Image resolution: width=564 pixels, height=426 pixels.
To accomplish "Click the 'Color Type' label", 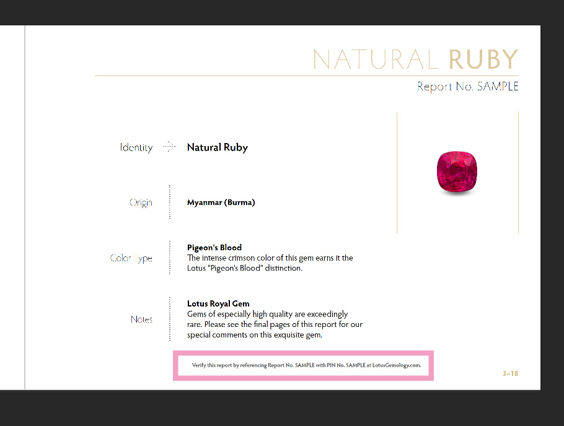I will (131, 258).
